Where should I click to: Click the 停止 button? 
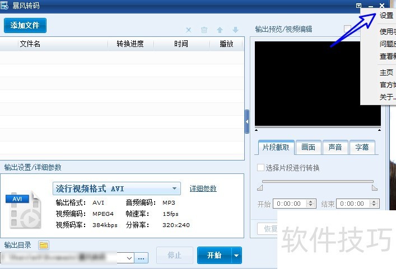tap(175, 256)
